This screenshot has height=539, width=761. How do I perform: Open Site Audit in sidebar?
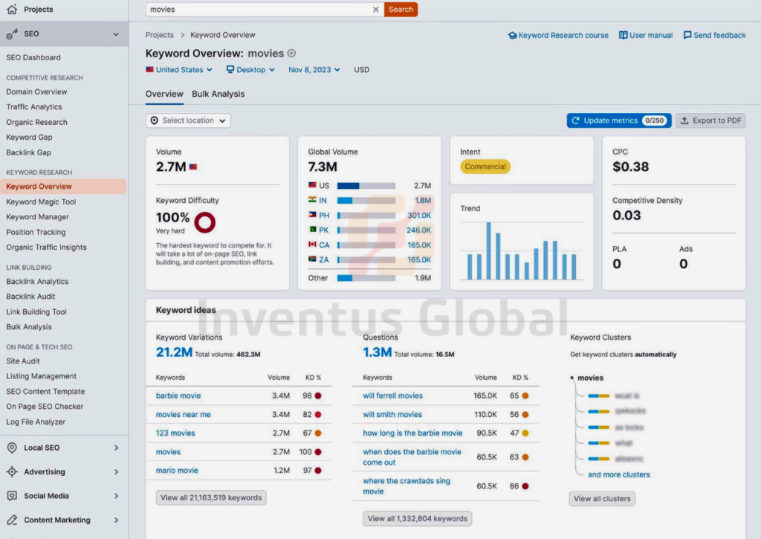point(23,361)
